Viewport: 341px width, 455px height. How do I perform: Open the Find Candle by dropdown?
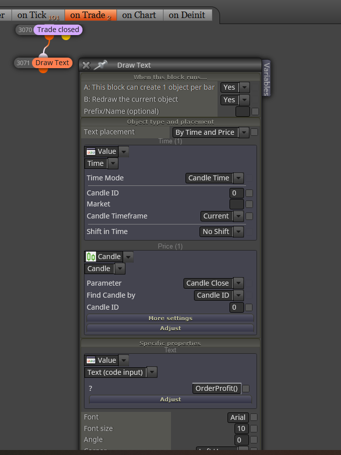pos(238,296)
